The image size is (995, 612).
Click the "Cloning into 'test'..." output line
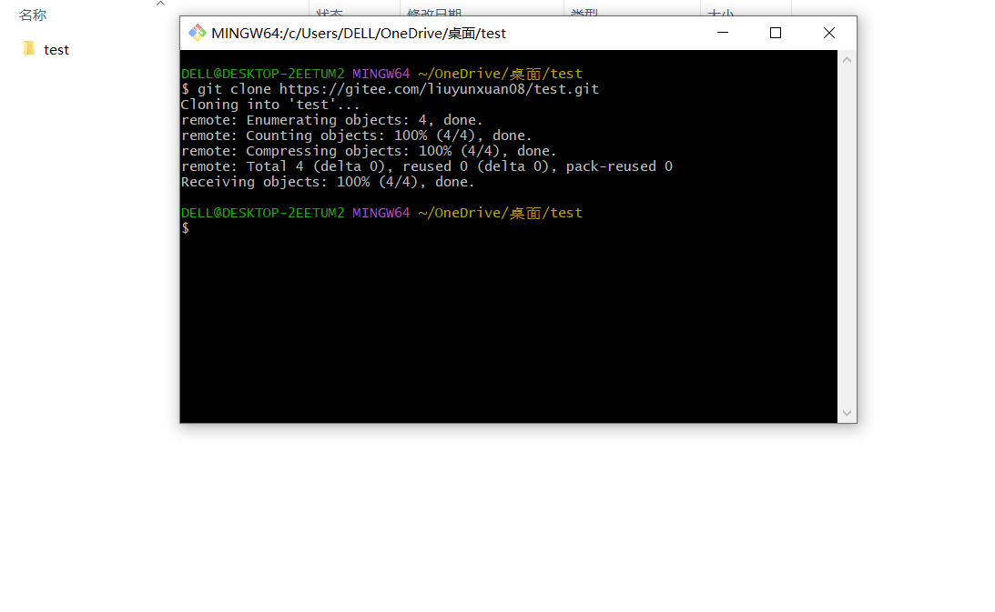tap(270, 105)
